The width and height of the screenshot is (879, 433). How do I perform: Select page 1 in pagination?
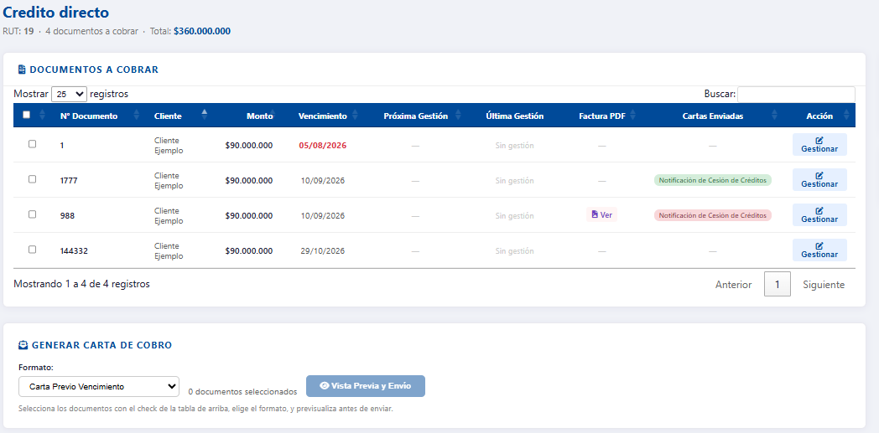click(777, 284)
